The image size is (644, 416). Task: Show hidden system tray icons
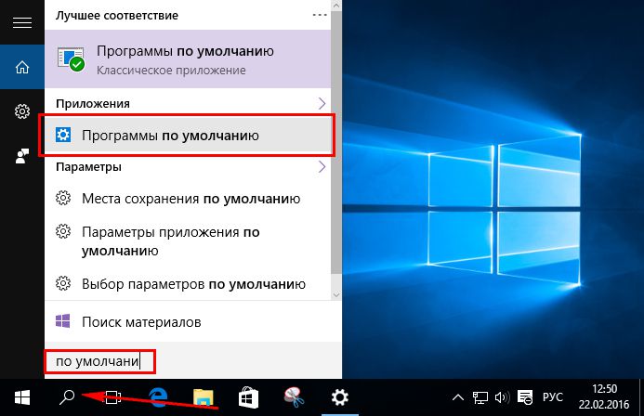(460, 397)
